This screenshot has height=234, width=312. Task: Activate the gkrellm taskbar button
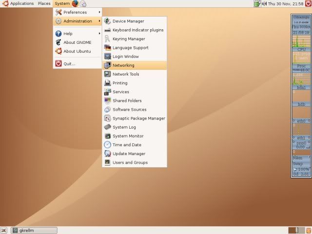pos(34,231)
